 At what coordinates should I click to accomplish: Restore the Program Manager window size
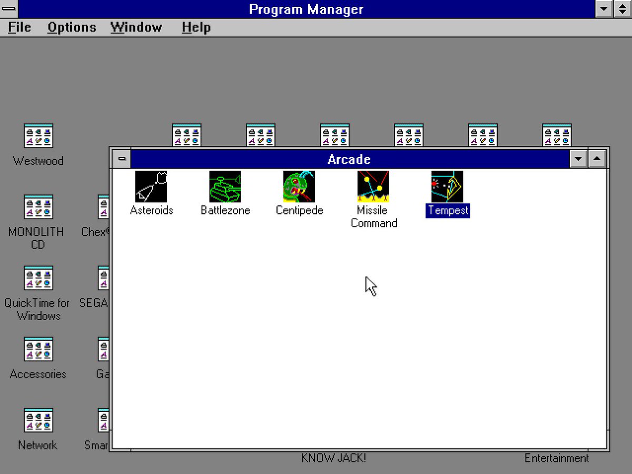pos(622,9)
